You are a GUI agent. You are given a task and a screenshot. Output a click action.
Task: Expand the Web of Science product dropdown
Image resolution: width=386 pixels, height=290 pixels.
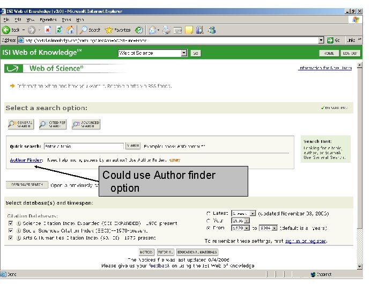[x=184, y=53]
